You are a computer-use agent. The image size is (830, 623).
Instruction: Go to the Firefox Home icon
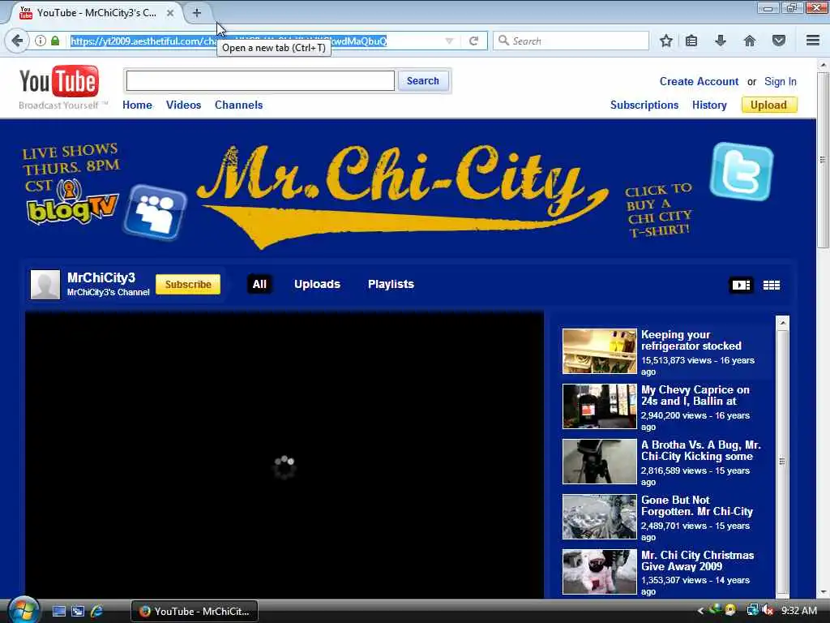pyautogui.click(x=750, y=41)
